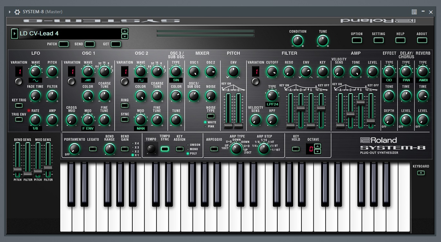Toggle the LEGATO button
The height and width of the screenshot is (242, 441).
coord(93,149)
